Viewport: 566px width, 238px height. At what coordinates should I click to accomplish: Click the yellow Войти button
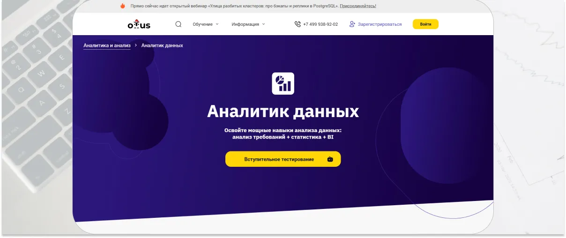point(425,24)
